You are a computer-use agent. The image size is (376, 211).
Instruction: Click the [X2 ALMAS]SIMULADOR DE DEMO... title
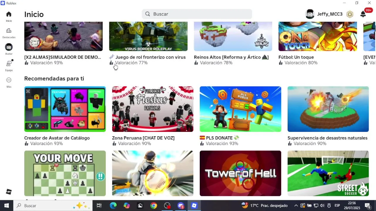(63, 57)
